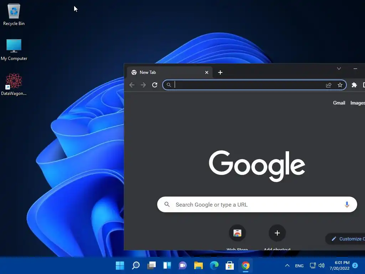Open volume tray icon
The height and width of the screenshot is (274, 365).
[322, 265]
